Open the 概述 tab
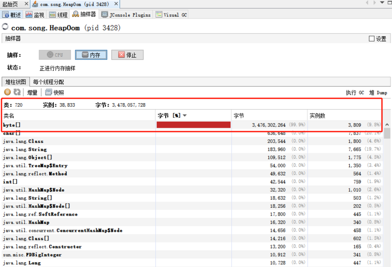Screen dimensions: 392x267 [11, 15]
